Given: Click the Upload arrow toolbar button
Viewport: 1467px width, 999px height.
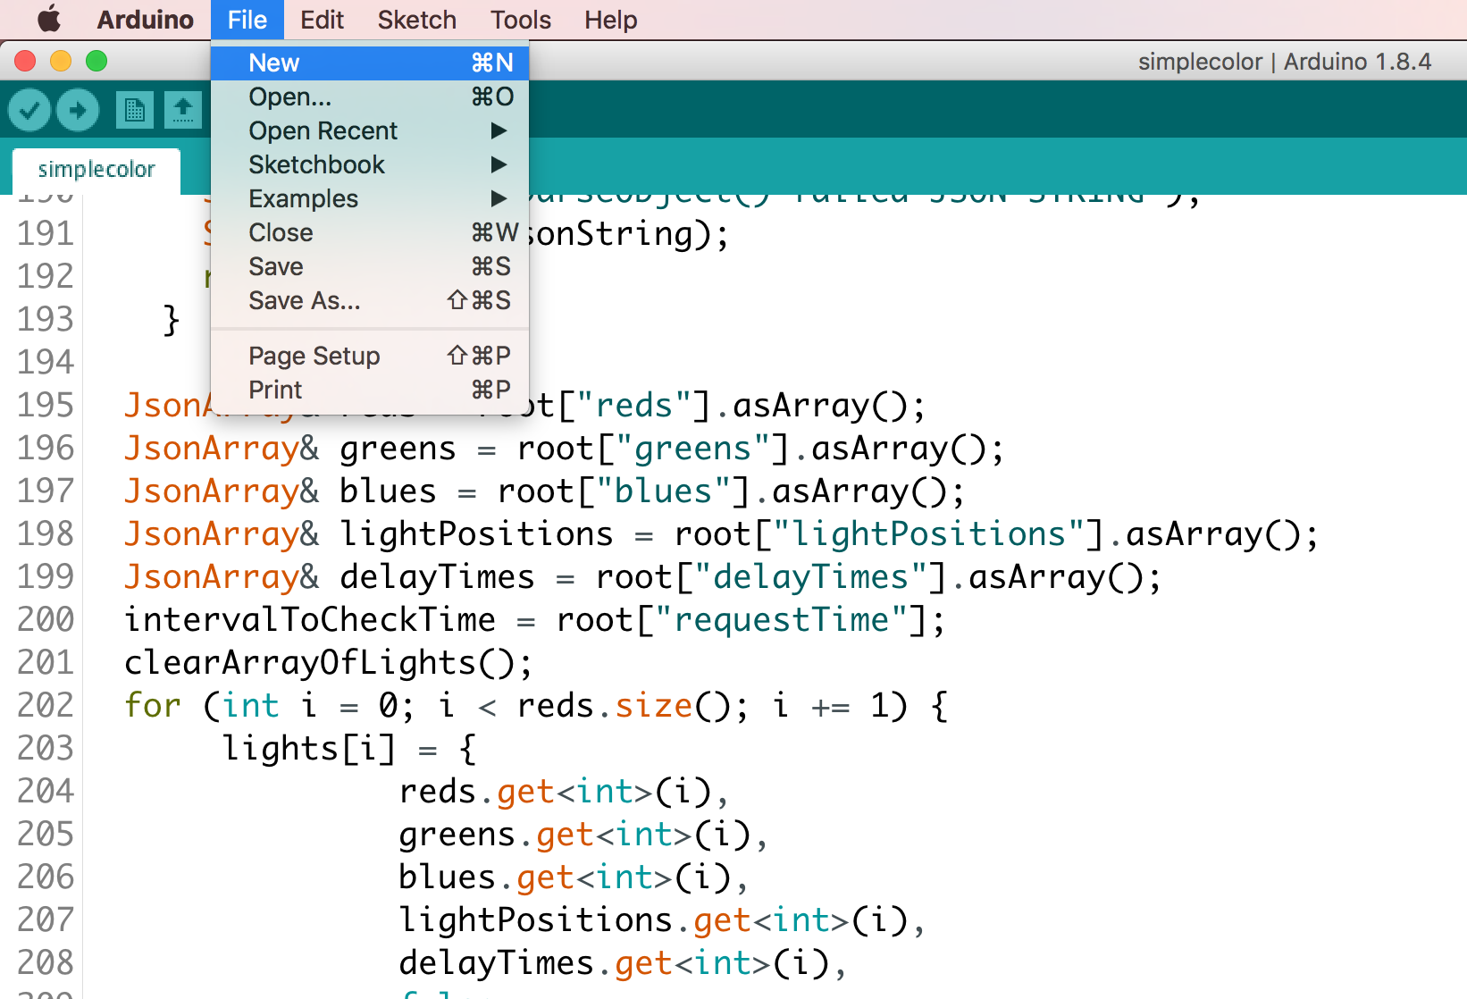Looking at the screenshot, I should click(x=78, y=111).
